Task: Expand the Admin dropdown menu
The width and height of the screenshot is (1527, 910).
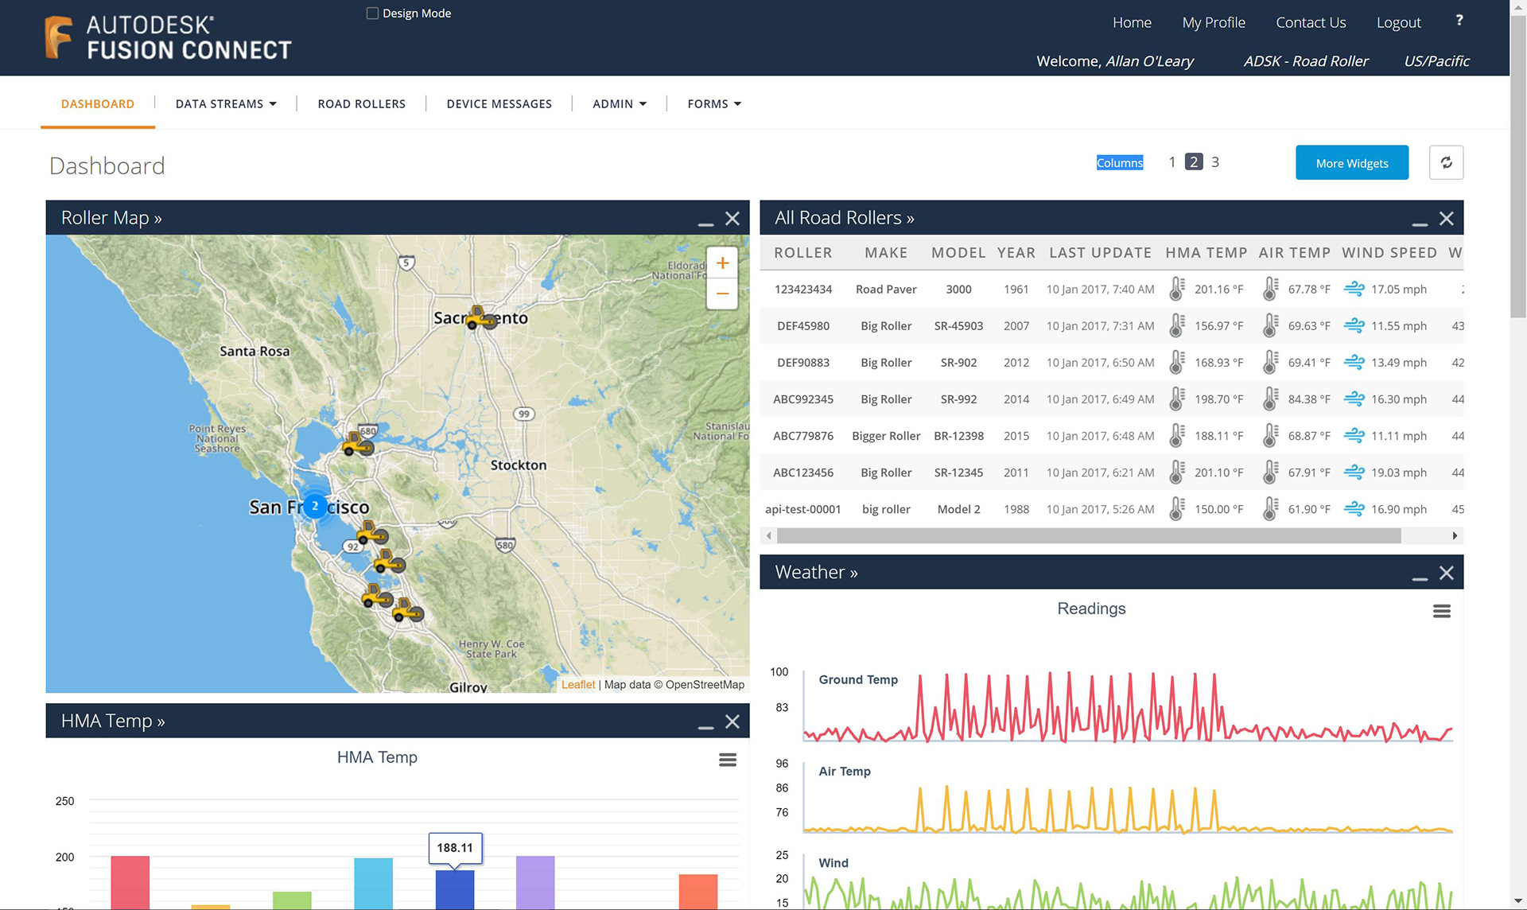Action: coord(619,104)
